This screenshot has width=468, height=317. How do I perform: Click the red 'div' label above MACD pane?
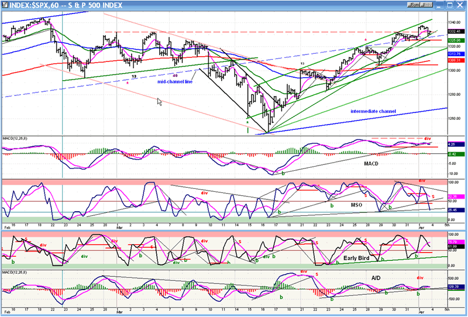tap(428, 139)
